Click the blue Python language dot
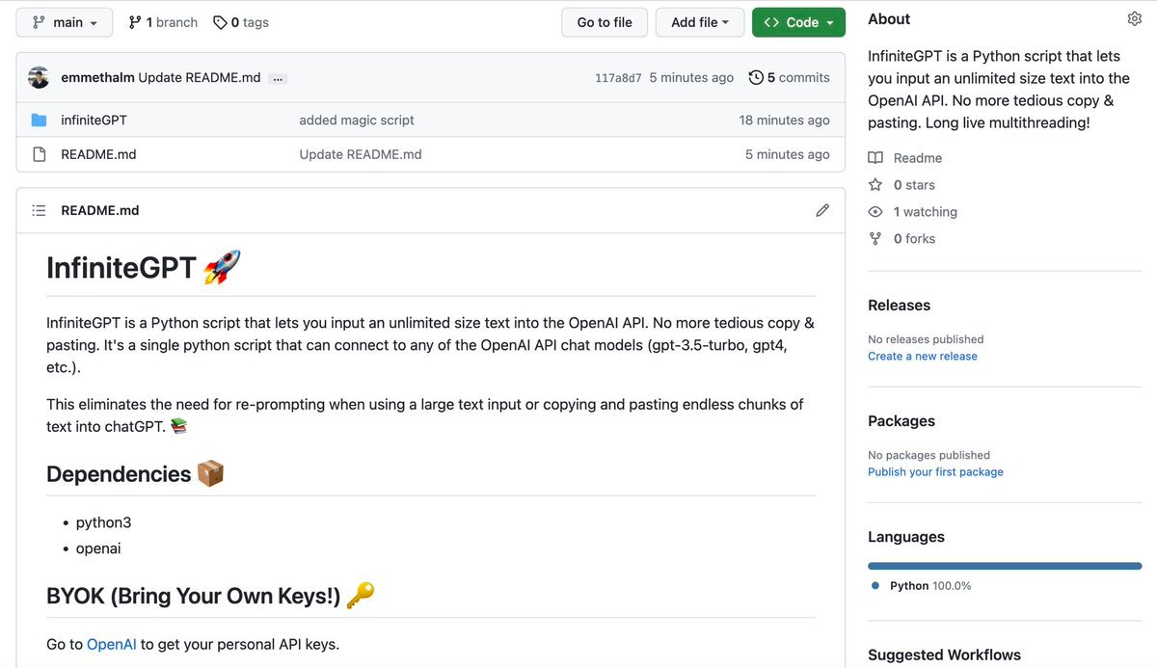Screen dimensions: 1157x668 pyautogui.click(x=875, y=586)
